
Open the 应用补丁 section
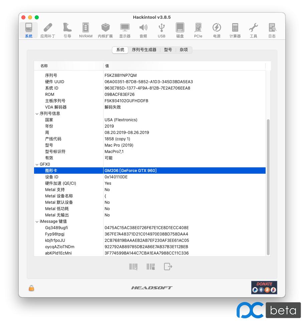pyautogui.click(x=48, y=30)
